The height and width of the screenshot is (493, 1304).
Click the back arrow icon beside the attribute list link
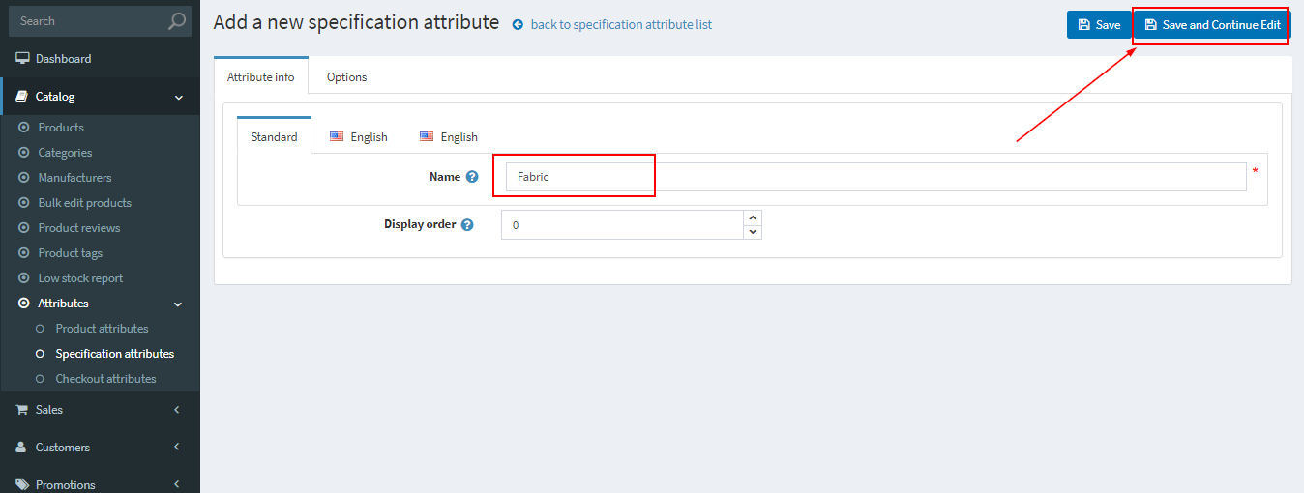pyautogui.click(x=518, y=25)
